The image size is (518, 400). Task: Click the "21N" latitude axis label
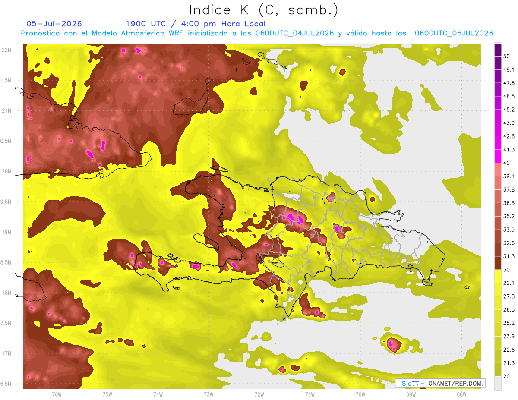pyautogui.click(x=7, y=110)
